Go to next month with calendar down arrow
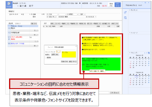The height and width of the screenshot is (107, 152). pos(147,53)
